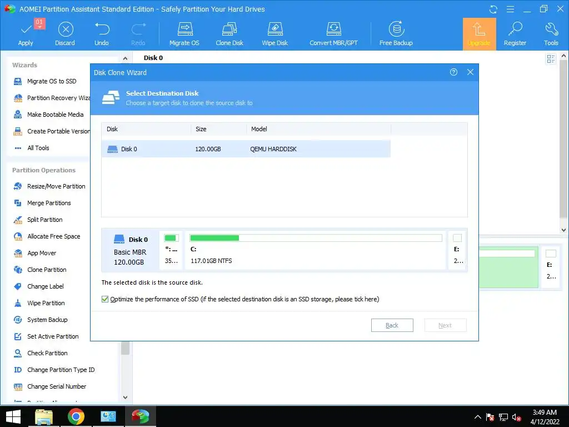This screenshot has width=569, height=427.
Task: Click the Disk 0 Basic MBR label in the wizard
Action: coord(131,251)
